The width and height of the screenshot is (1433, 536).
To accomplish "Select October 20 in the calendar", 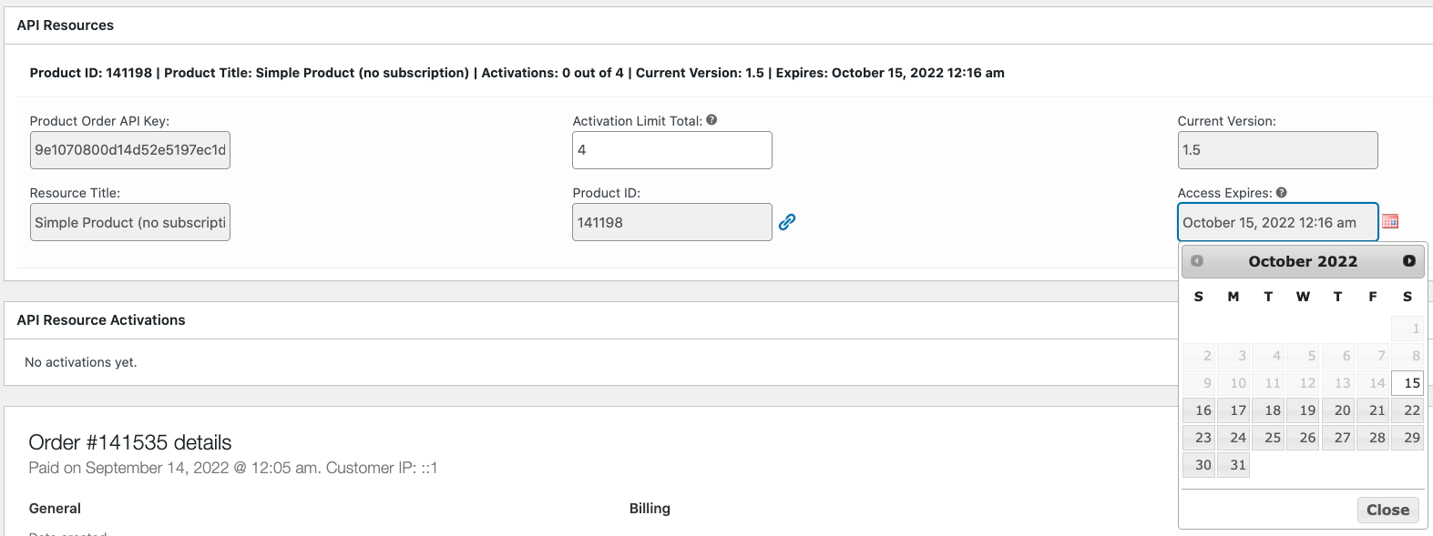I will (x=1340, y=410).
